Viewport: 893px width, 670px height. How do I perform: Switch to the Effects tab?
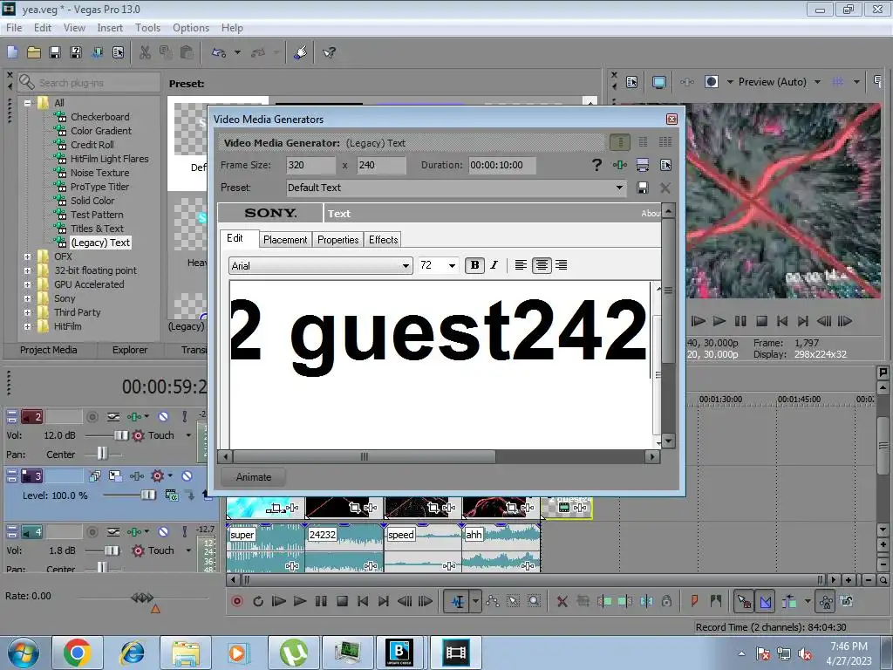[384, 240]
